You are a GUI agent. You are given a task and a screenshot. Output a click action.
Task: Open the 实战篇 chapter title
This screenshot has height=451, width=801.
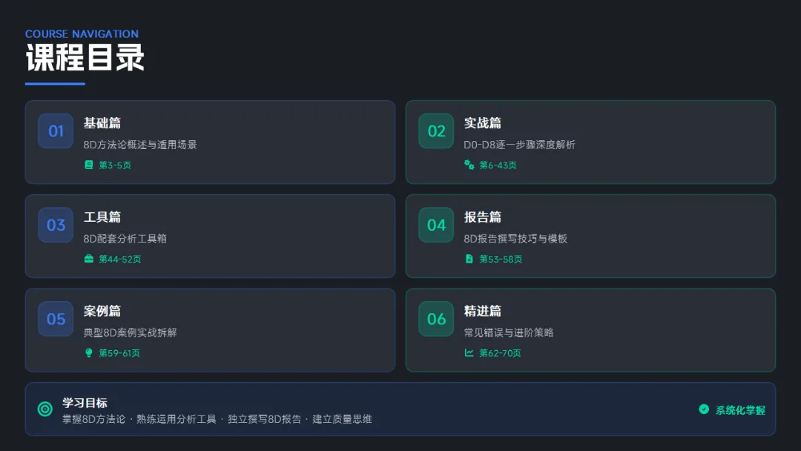[483, 123]
